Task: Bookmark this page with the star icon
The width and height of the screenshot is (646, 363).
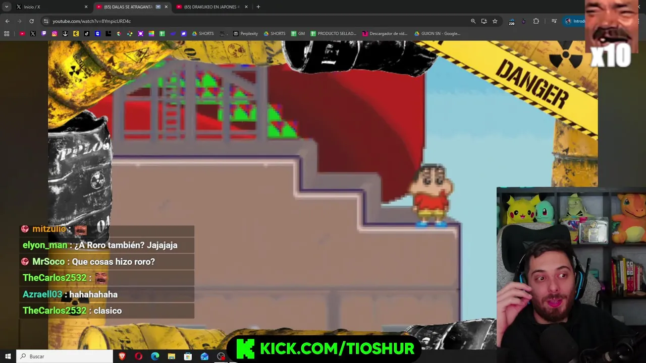Action: click(x=495, y=21)
